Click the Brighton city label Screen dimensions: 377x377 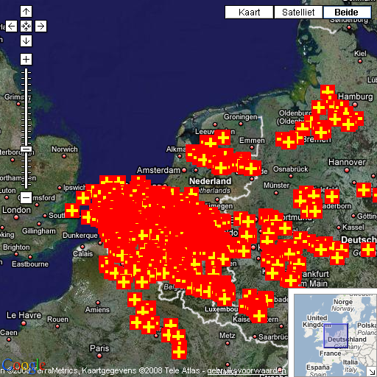[x=16, y=247]
